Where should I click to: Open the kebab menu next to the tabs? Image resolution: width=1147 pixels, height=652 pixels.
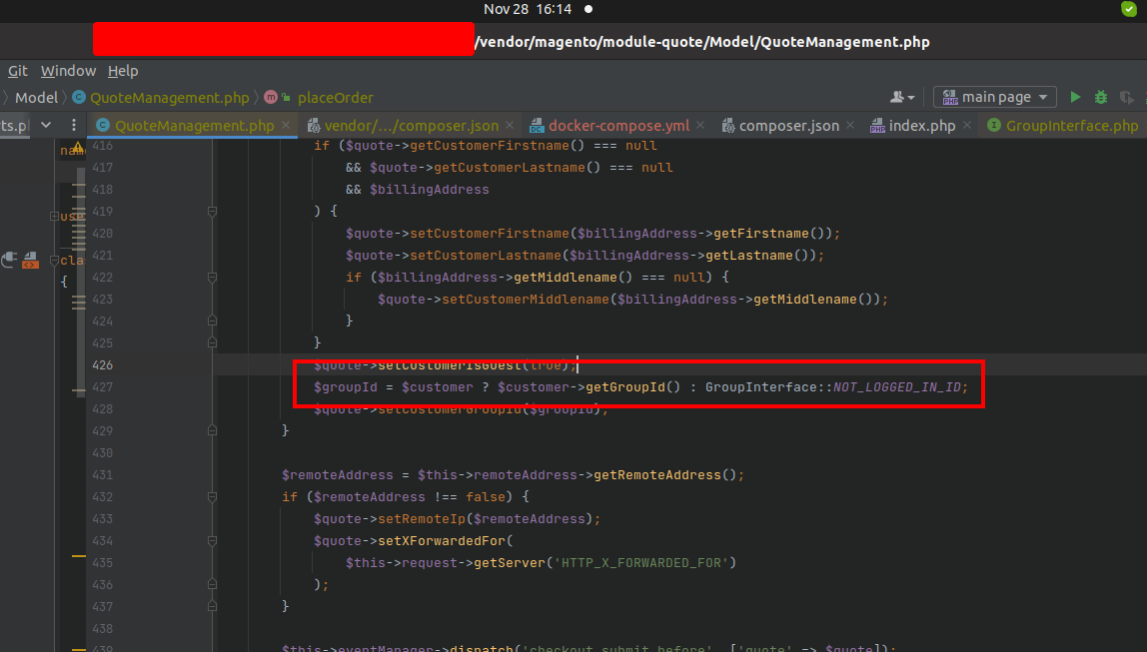(x=74, y=124)
